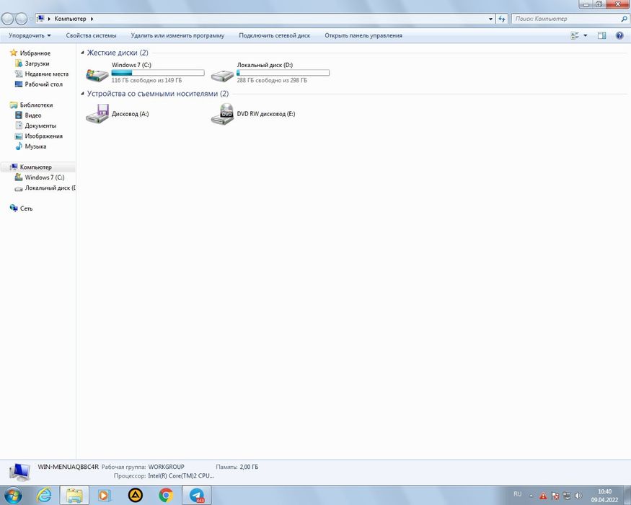The height and width of the screenshot is (505, 631).
Task: Collapse the Жесткие диски group
Action: (x=82, y=53)
